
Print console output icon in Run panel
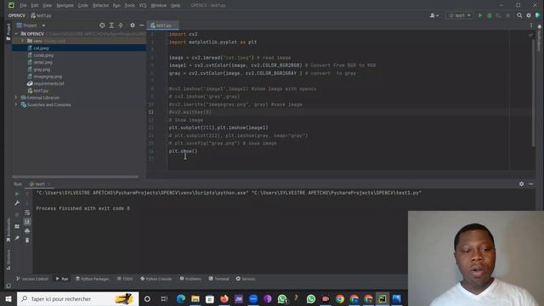point(27,230)
